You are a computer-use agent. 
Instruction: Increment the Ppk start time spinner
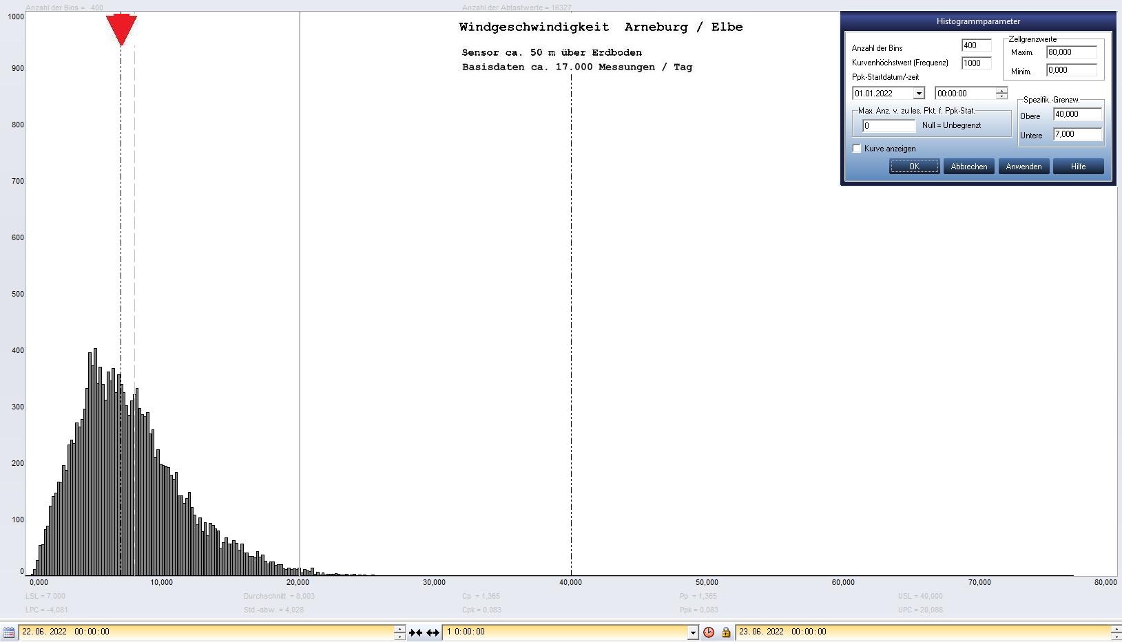pyautogui.click(x=1001, y=90)
